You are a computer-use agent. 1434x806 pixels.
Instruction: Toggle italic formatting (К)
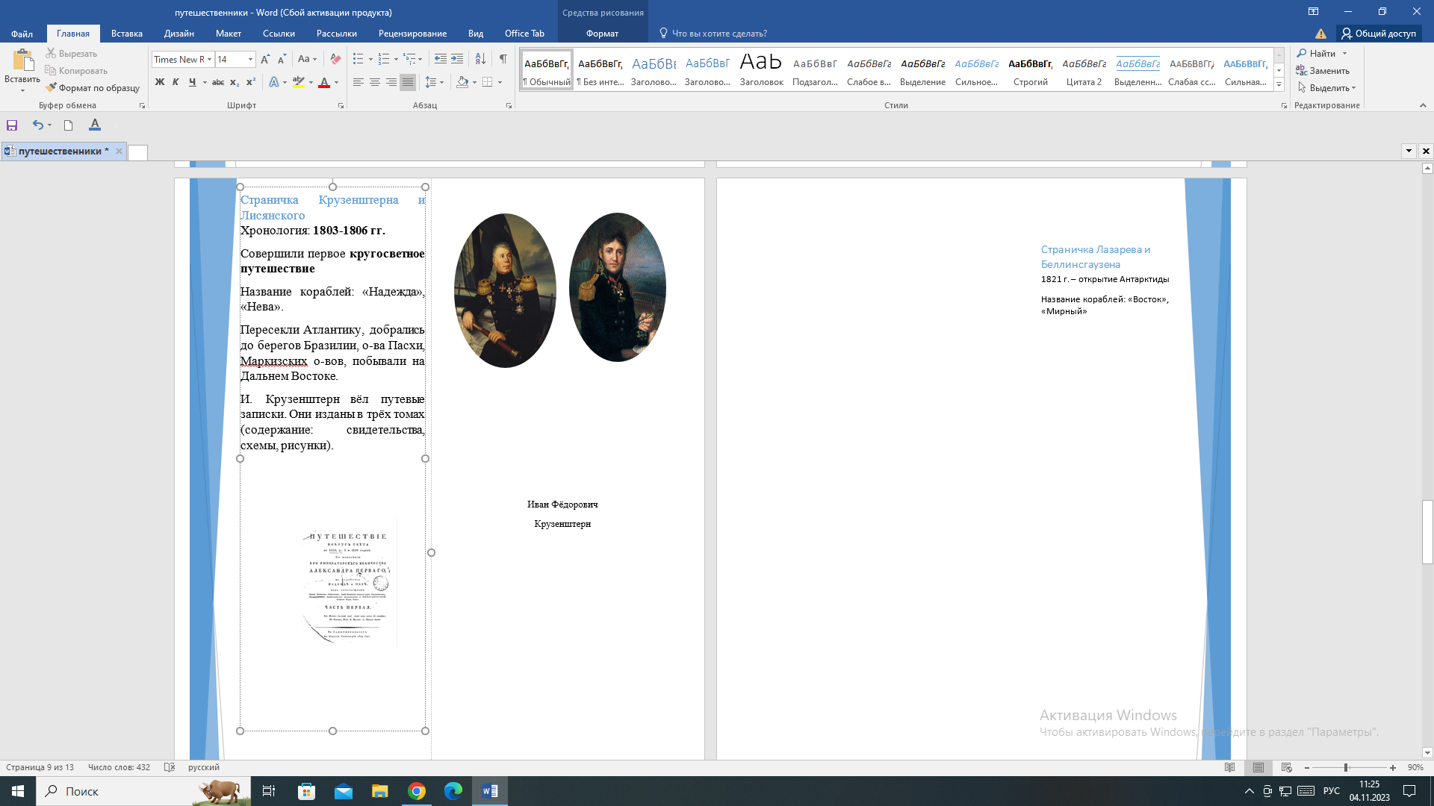click(176, 82)
